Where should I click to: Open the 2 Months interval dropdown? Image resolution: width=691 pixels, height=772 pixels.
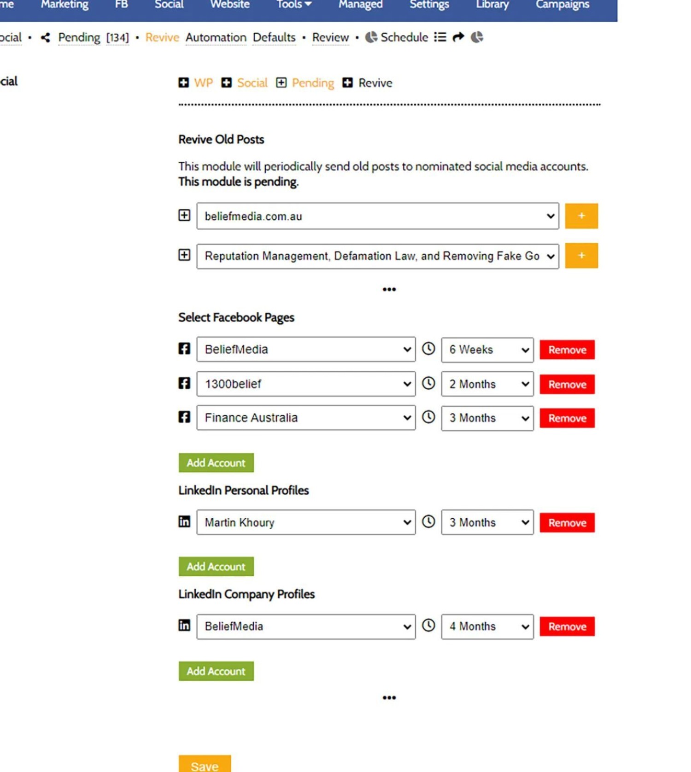tap(487, 384)
